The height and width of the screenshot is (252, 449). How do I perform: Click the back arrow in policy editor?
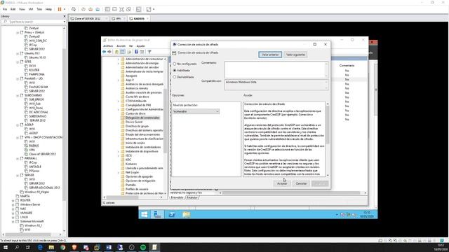coord(105,52)
